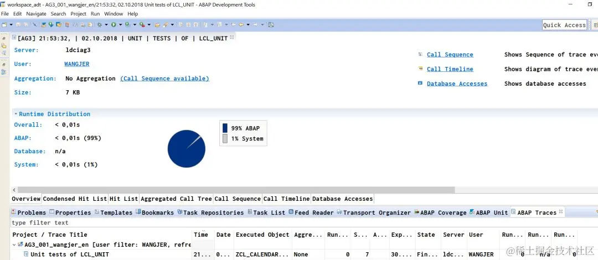Viewport: 598px width, 260px height.
Task: Click the printer icon in the toolbar
Action: pyautogui.click(x=83, y=25)
